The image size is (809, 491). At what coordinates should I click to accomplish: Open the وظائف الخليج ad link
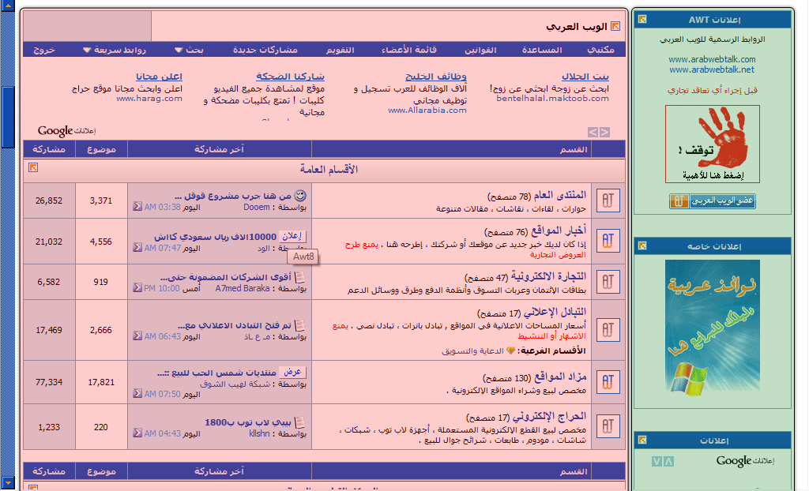pyautogui.click(x=436, y=77)
